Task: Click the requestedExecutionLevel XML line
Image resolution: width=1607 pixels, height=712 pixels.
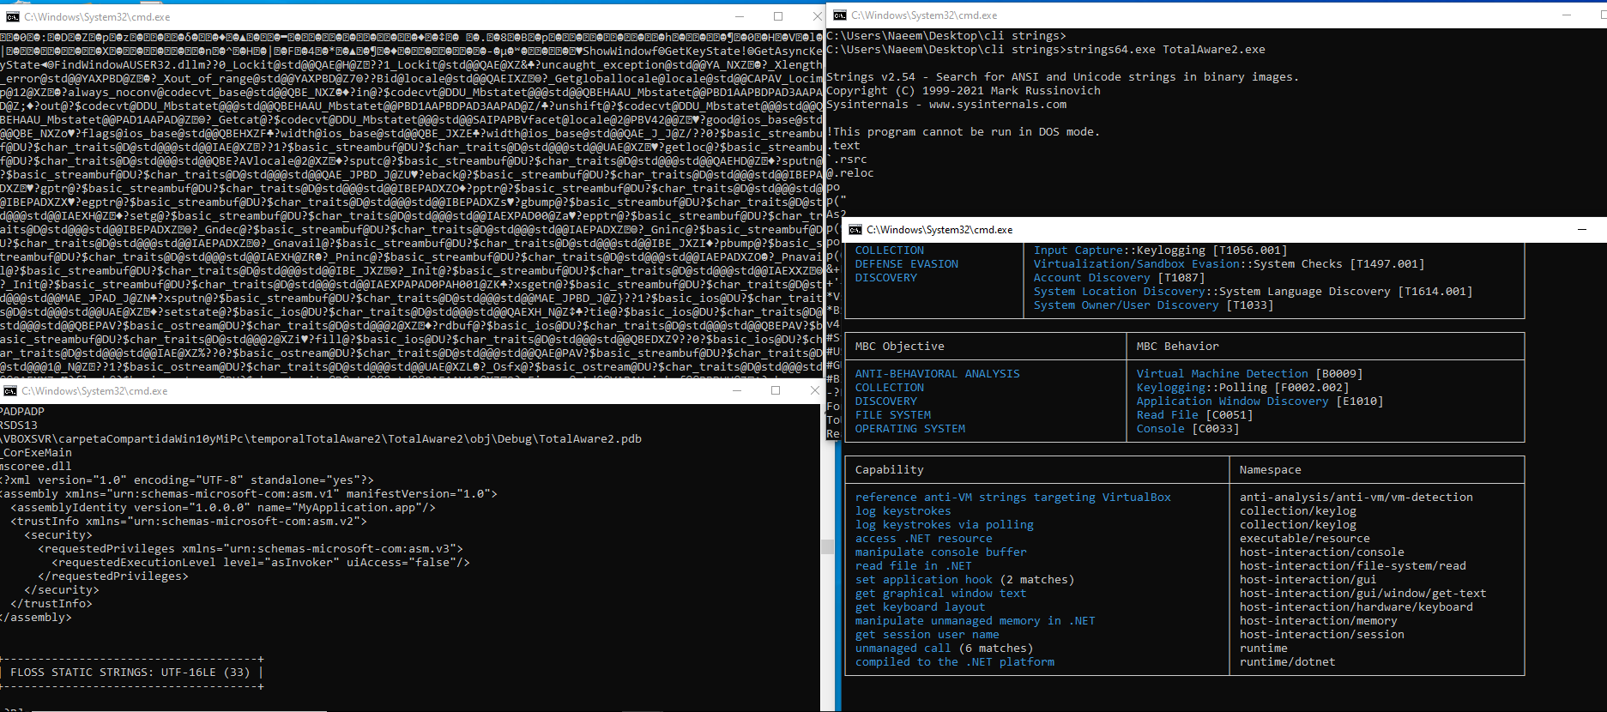Action: point(261,563)
